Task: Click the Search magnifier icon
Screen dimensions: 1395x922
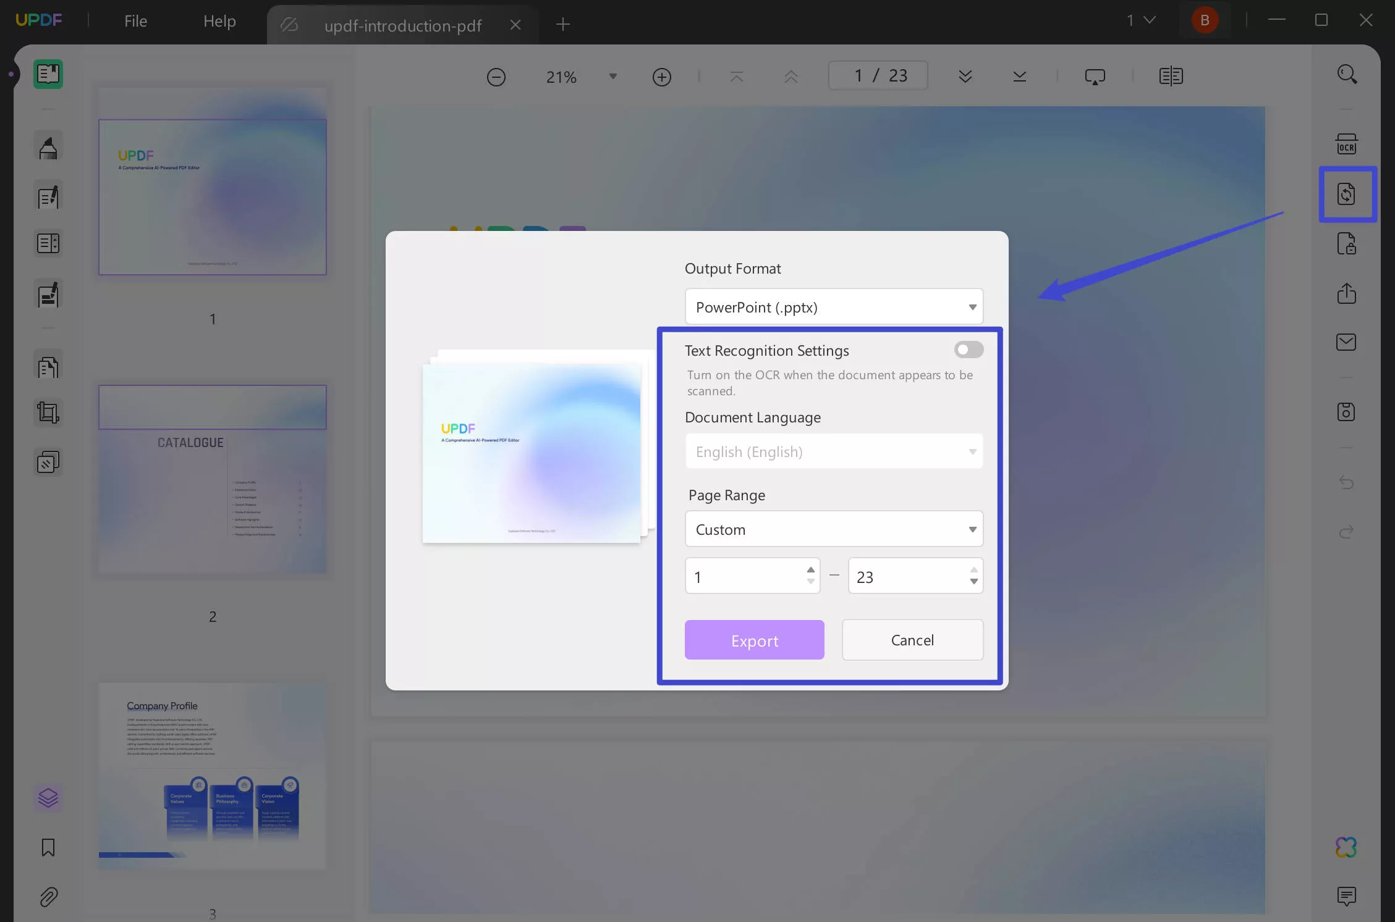Action: (1347, 75)
